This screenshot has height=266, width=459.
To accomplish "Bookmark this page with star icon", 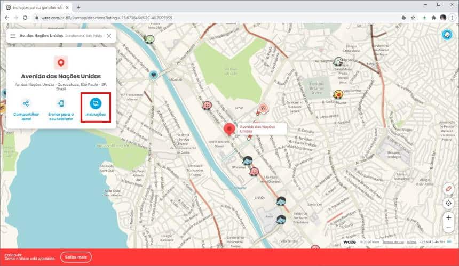I will click(413, 18).
